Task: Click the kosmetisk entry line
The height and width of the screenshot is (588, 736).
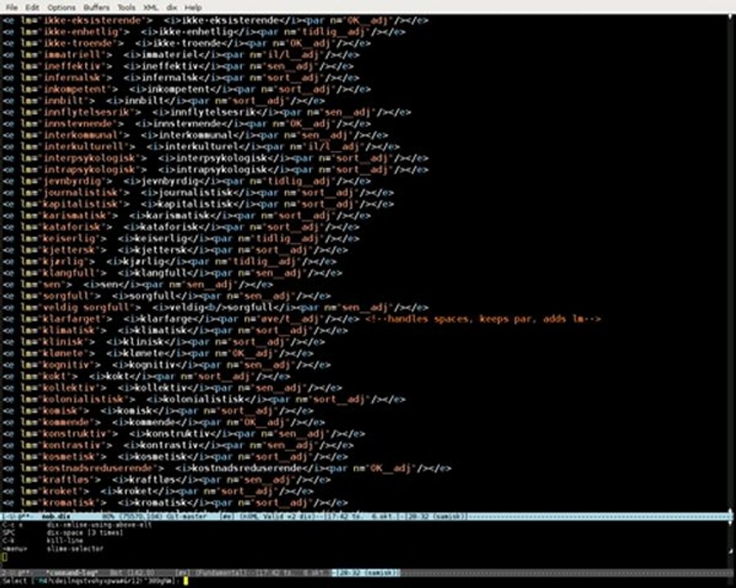Action: click(x=176, y=457)
